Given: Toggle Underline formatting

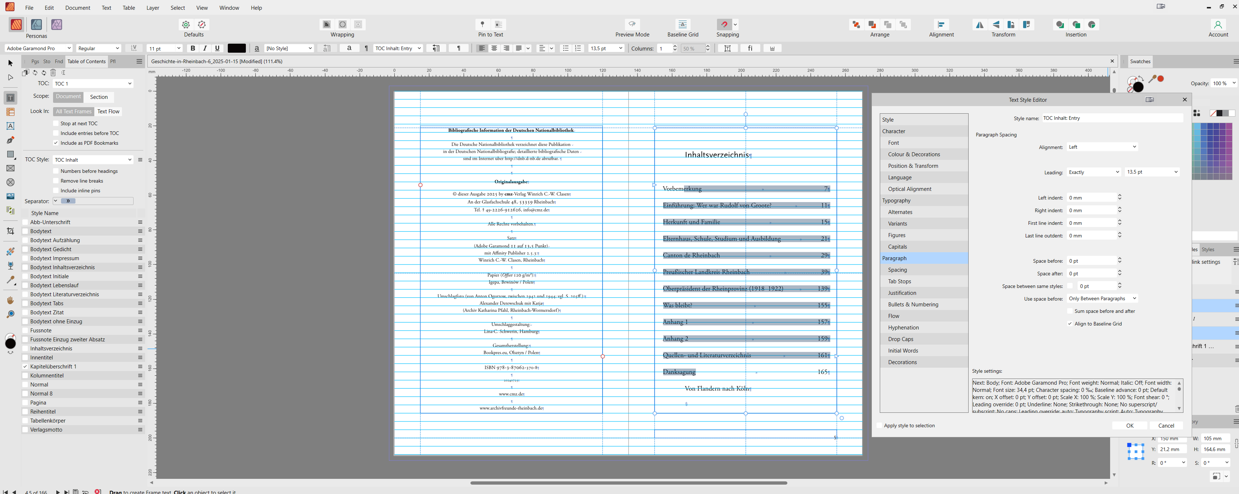Looking at the screenshot, I should pos(217,48).
